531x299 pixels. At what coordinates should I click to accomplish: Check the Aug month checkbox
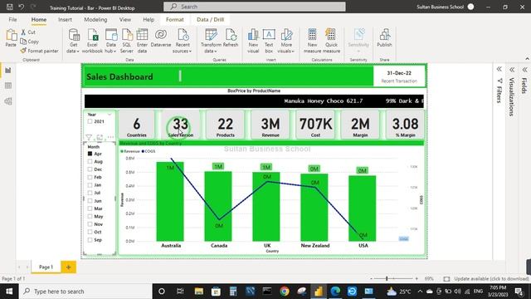(x=90, y=161)
